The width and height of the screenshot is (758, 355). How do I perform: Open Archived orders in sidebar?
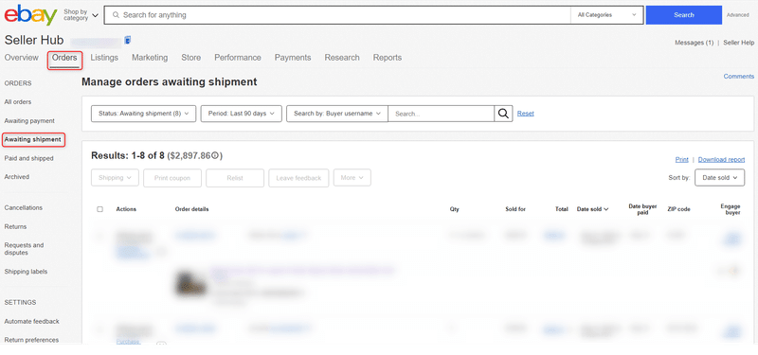pos(17,177)
